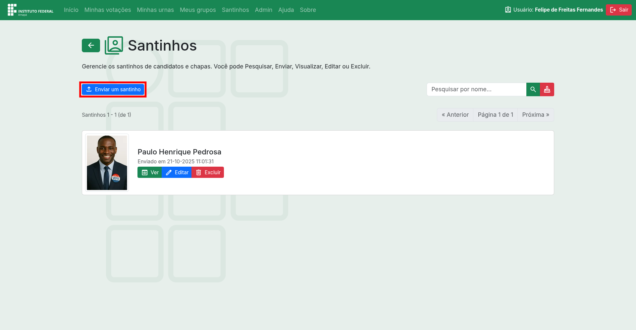
Task: Click the Instituto Federal logo
Action: pos(30,10)
